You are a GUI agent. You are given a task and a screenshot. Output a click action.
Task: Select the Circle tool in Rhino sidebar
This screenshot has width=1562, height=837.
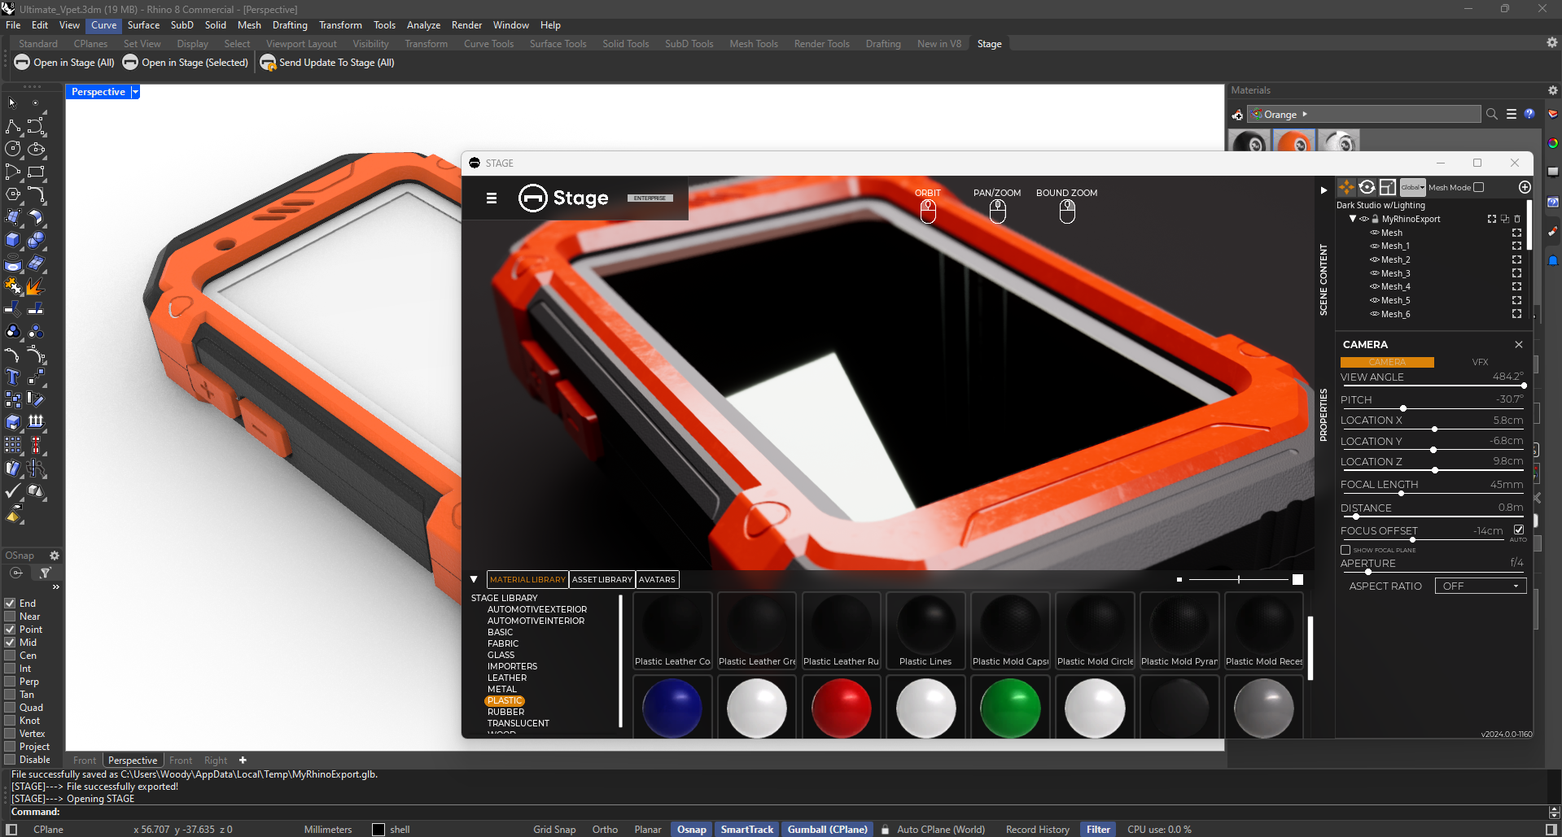click(x=13, y=149)
